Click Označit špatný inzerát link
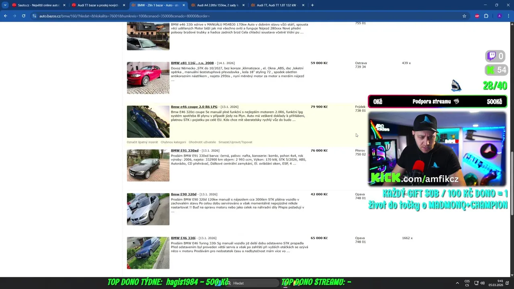Viewport: 514px width, 289px height. pos(142,142)
